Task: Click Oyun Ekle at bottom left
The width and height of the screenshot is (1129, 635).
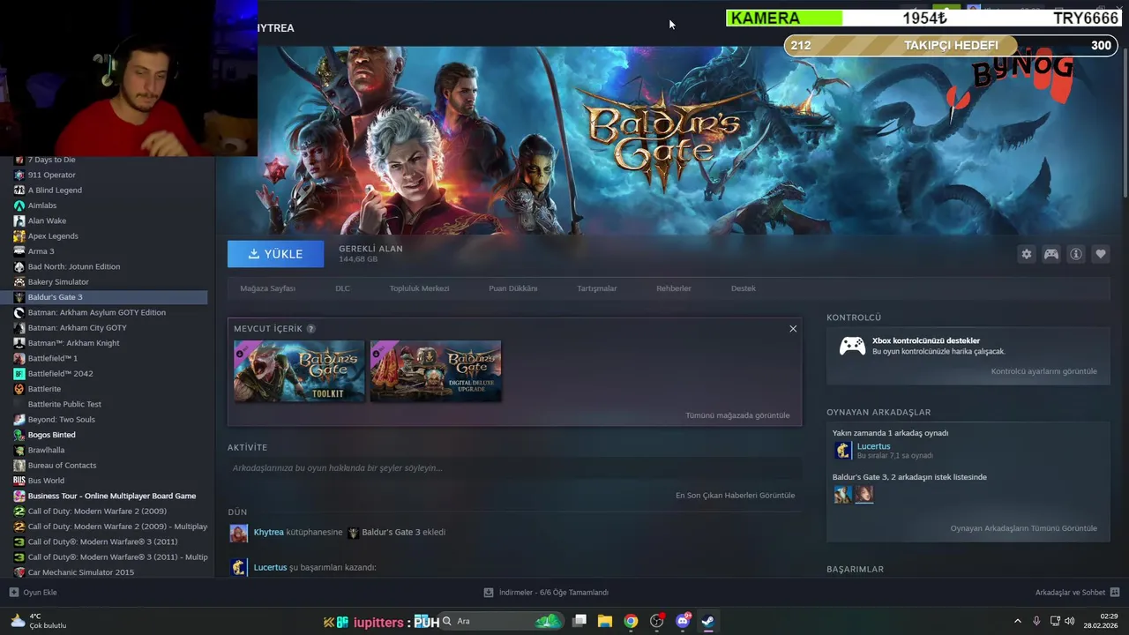Action: [x=33, y=593]
